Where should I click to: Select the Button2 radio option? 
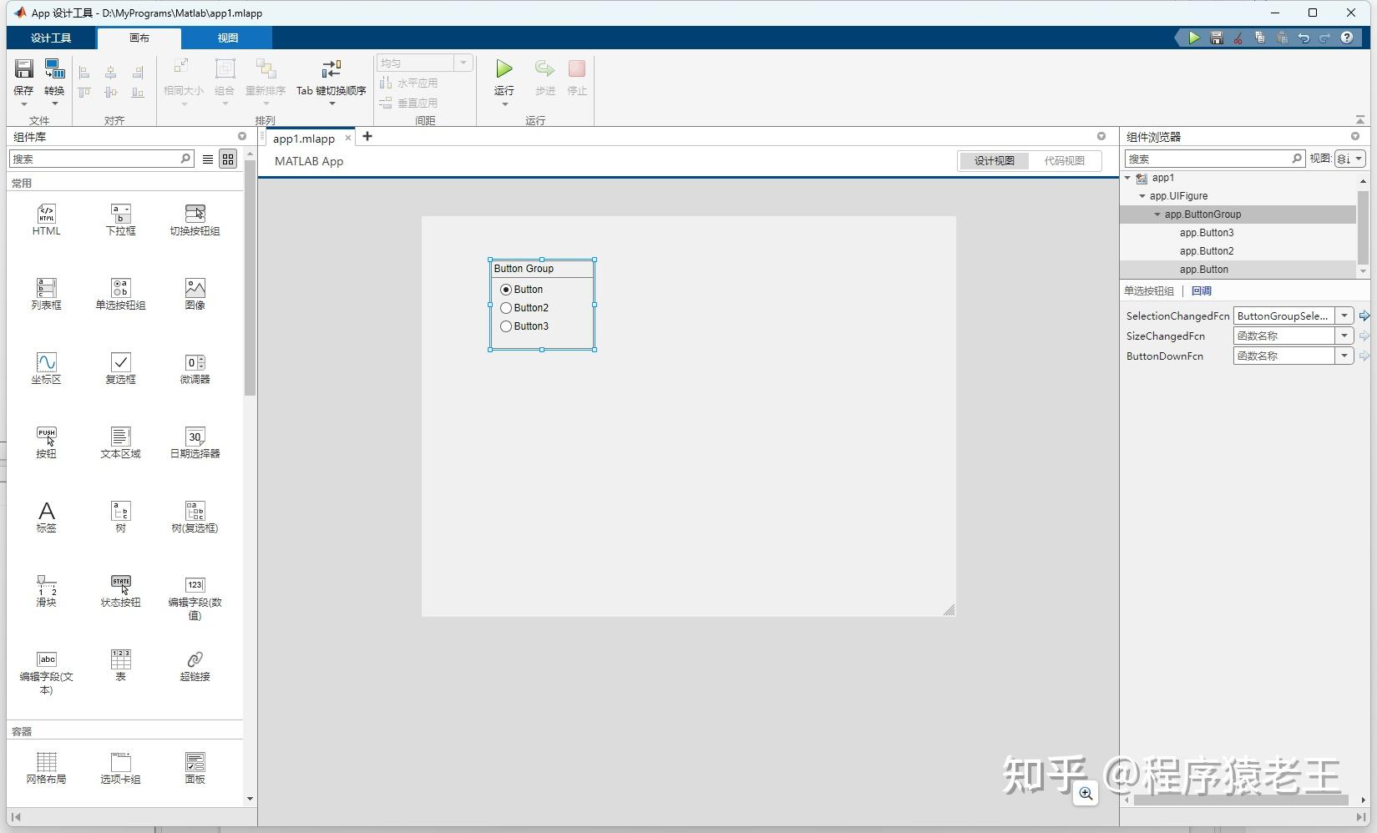point(506,308)
